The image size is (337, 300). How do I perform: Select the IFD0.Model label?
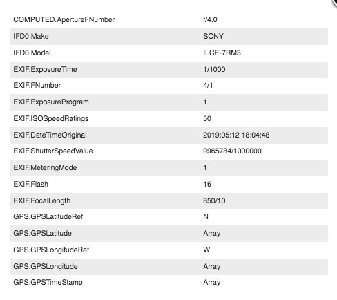click(32, 53)
